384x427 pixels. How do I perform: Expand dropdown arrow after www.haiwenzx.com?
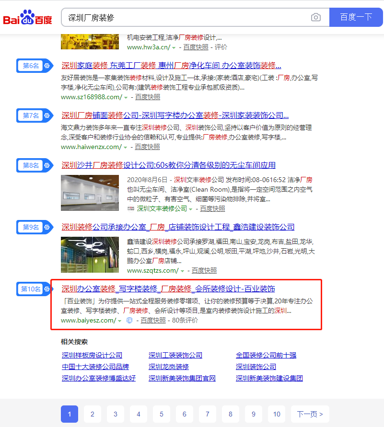125,147
